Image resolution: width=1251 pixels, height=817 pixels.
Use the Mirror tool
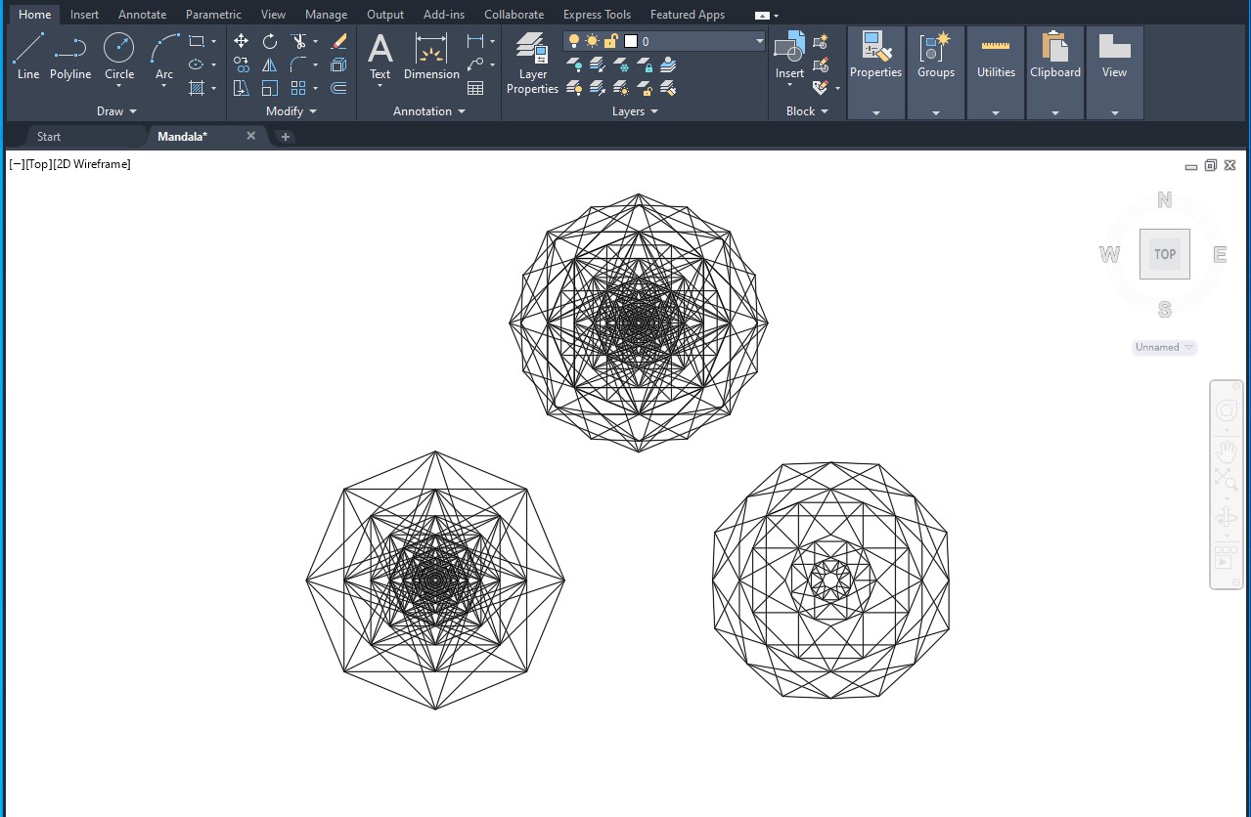tap(270, 64)
